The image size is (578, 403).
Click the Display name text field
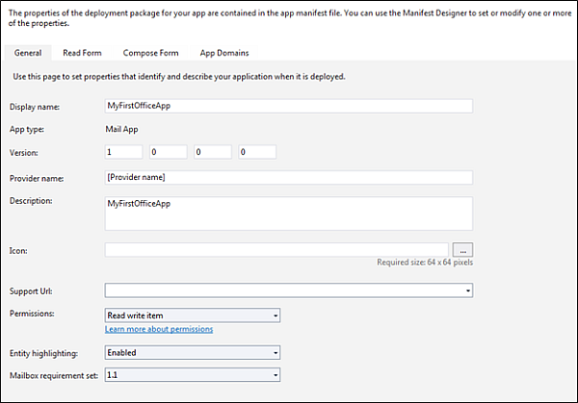click(288, 106)
